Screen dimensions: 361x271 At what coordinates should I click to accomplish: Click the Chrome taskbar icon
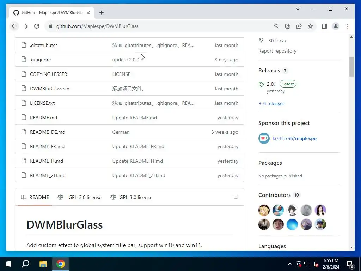[x=61, y=264]
